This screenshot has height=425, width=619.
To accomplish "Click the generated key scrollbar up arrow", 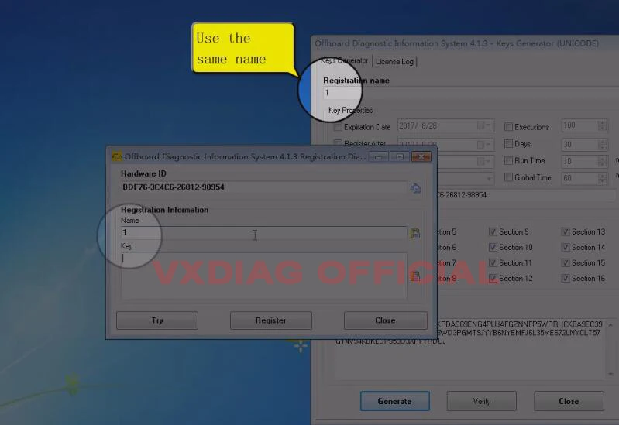I will (610, 326).
